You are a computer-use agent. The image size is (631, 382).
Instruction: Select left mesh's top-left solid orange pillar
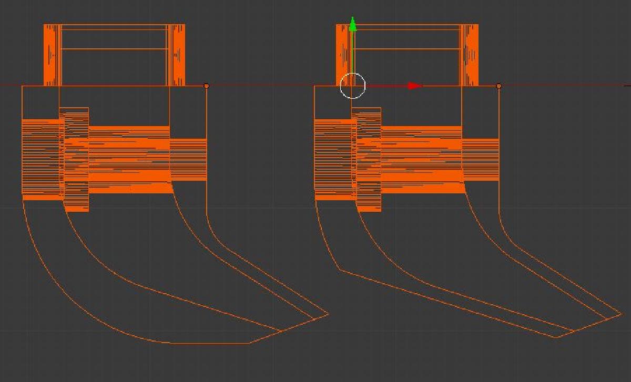(x=52, y=55)
